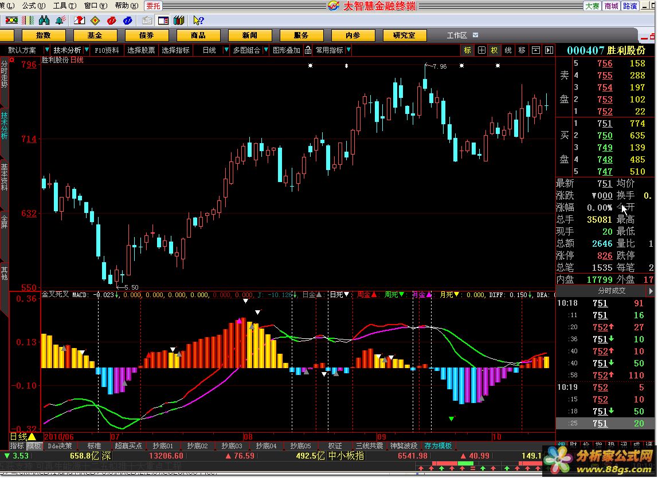Screen dimensions: 658x478
Task: Toggle the window layout panel icon
Action: point(163,20)
